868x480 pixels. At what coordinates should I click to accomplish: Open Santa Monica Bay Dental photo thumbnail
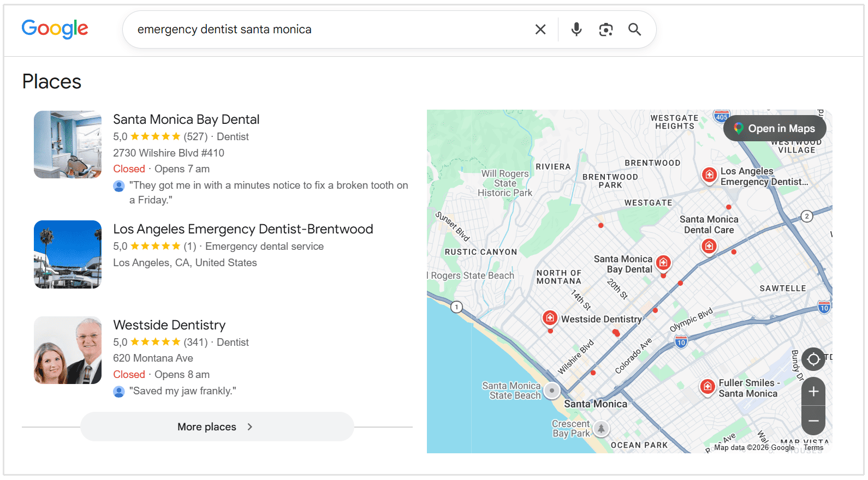[x=68, y=145]
